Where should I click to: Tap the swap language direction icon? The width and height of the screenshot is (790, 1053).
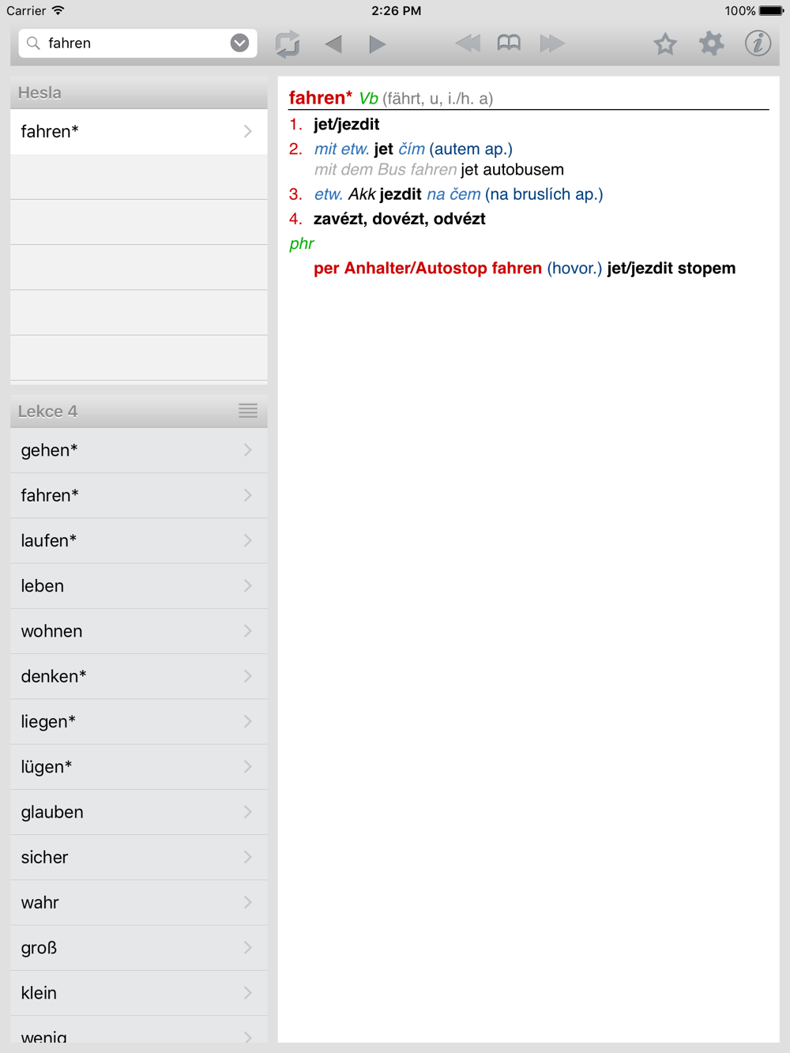click(x=288, y=43)
